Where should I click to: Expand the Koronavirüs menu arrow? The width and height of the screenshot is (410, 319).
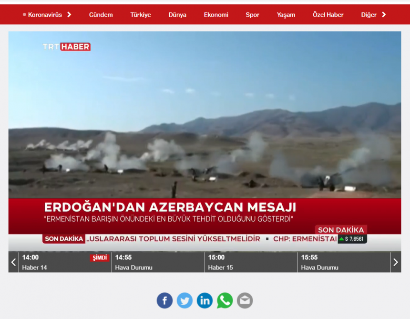coord(69,15)
